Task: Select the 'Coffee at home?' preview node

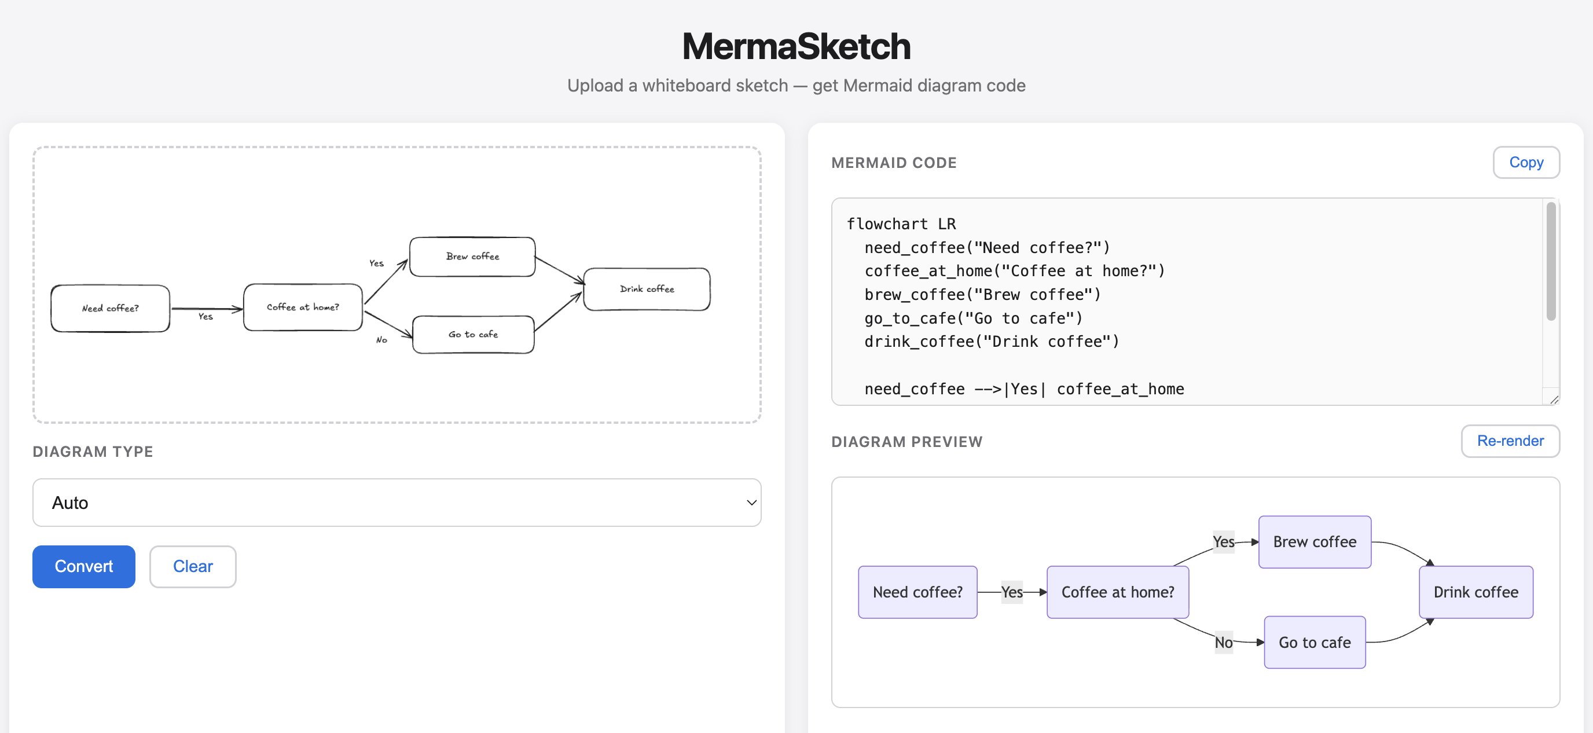Action: (x=1117, y=592)
